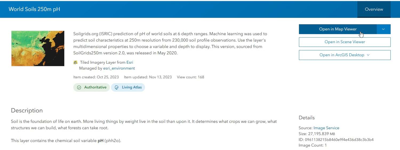Open the World Soils pH map thumbnail
The width and height of the screenshot is (400, 150).
coord(38,48)
